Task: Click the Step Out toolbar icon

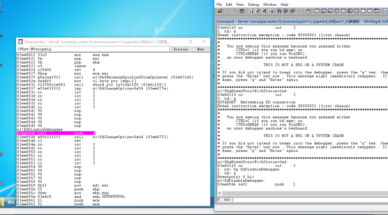Action: tap(293, 11)
